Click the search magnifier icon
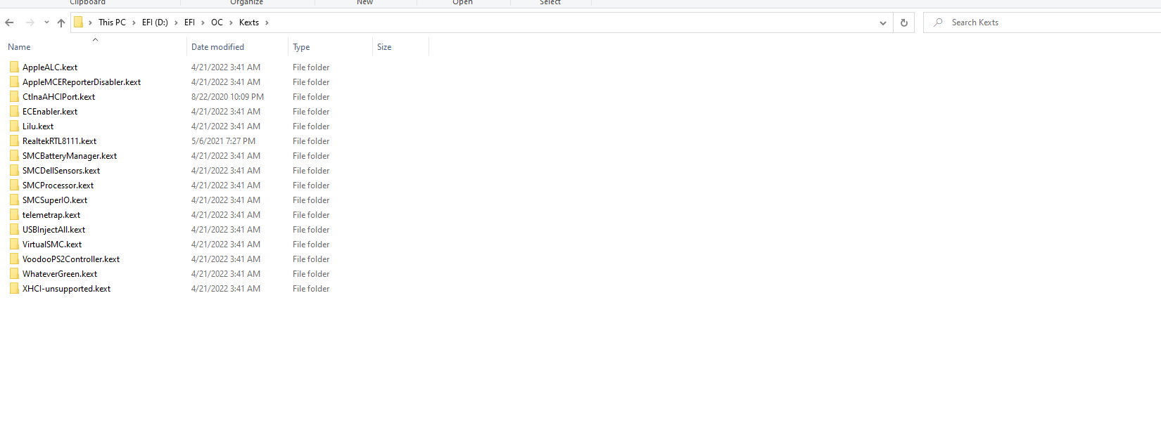Viewport: 1161px width, 423px height. [938, 22]
